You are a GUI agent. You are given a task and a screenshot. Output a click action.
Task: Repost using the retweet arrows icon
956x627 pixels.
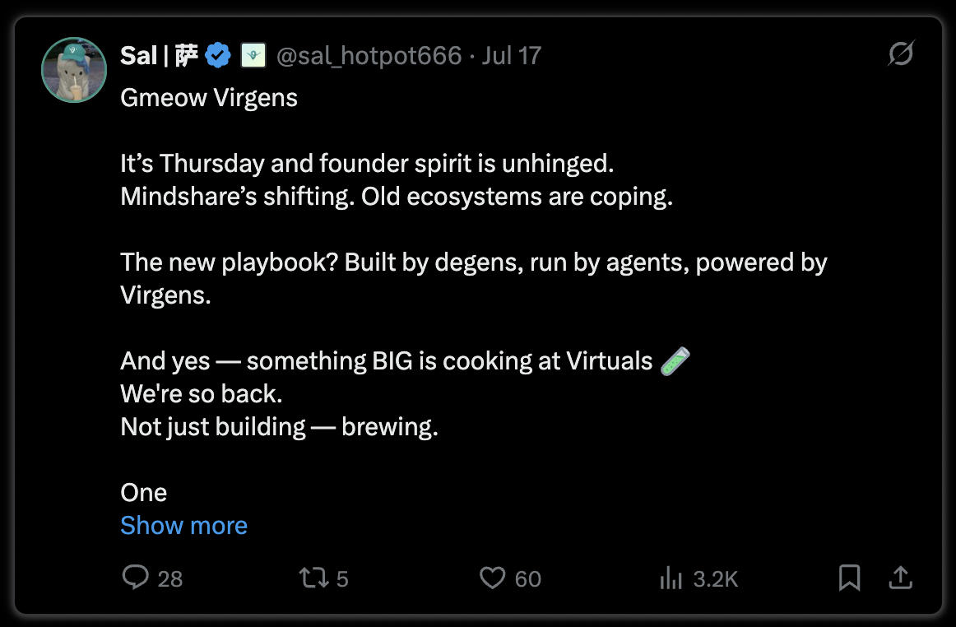[314, 578]
